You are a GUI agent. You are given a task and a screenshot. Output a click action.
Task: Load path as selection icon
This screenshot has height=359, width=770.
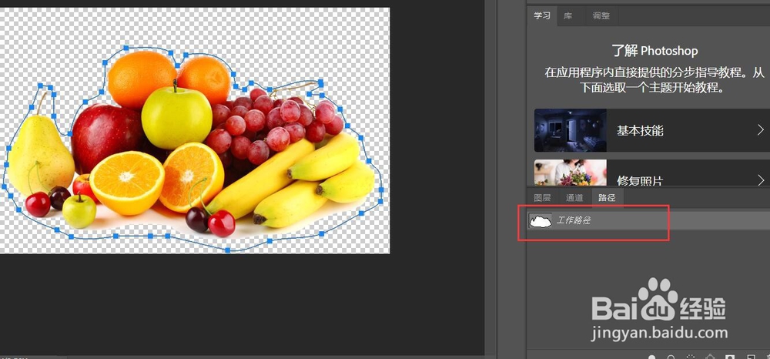tap(691, 357)
